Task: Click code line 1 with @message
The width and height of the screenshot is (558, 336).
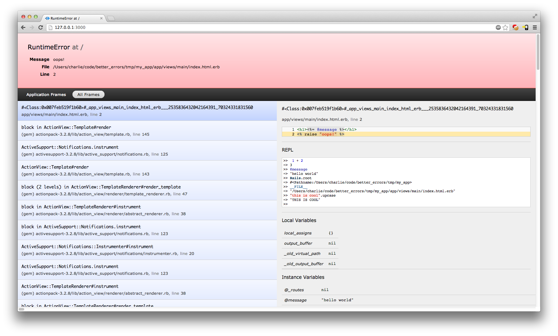Action: coord(406,129)
